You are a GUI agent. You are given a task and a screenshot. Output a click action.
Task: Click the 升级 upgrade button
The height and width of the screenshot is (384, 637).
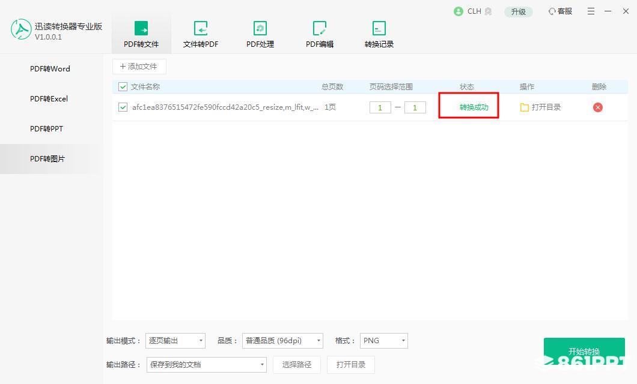coord(519,12)
